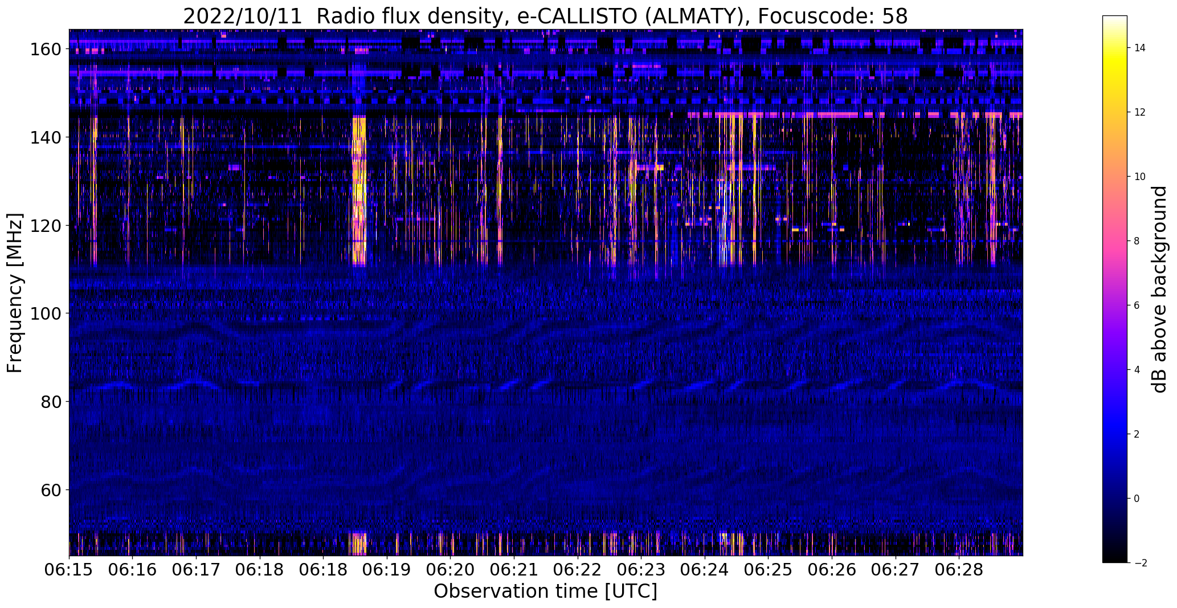Select the colorbar tick labeled 4

1137,370
